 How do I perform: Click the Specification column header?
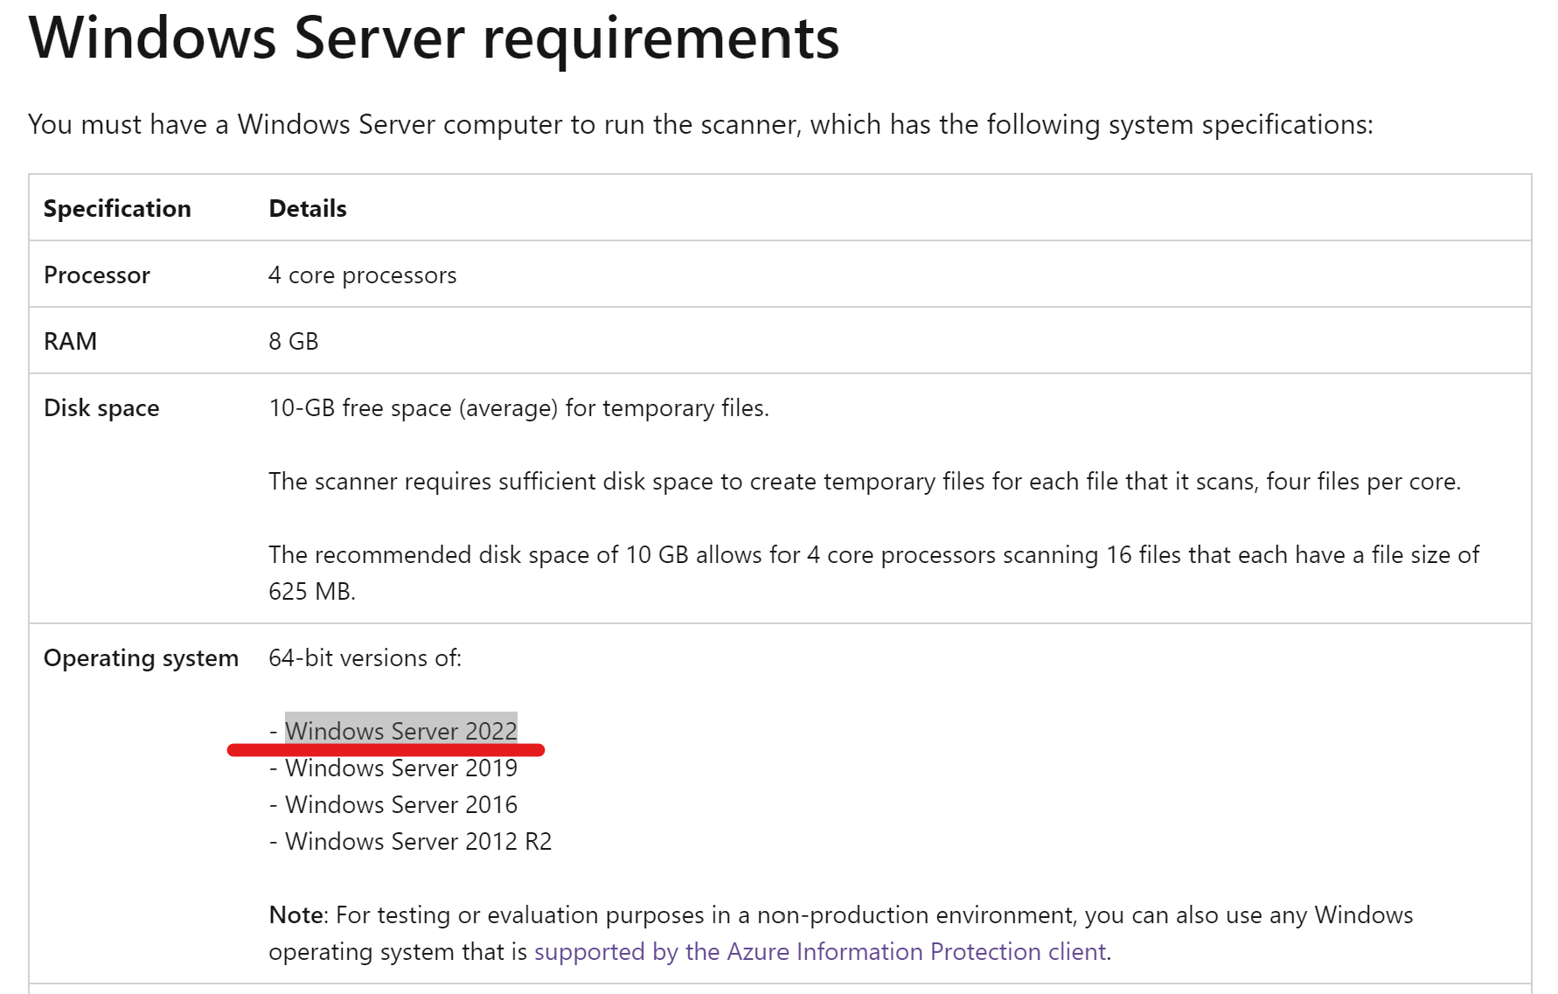pos(116,208)
